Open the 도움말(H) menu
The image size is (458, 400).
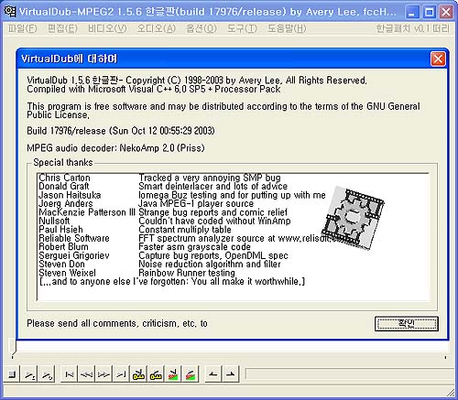287,28
